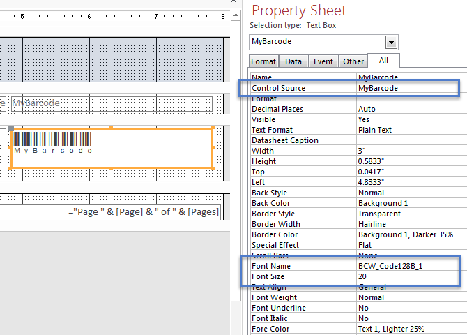Click the Border Color property label
467x335 pixels.
[x=275, y=234]
